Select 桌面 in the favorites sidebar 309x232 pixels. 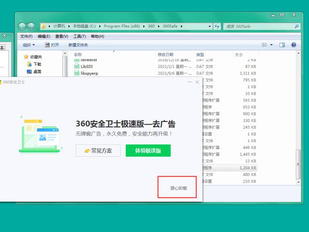(37, 72)
